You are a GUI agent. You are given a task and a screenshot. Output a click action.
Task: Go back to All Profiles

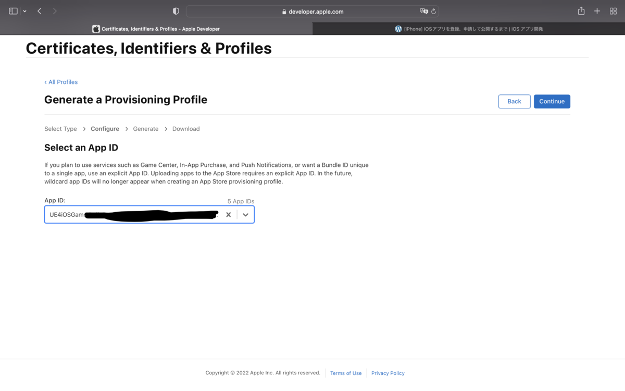pos(61,82)
